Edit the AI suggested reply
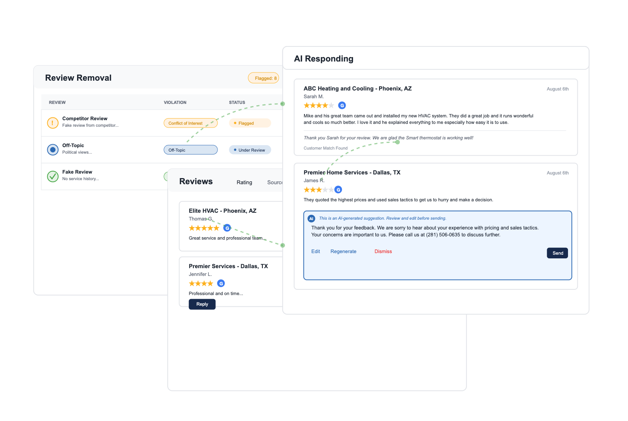628x421 pixels. point(315,251)
